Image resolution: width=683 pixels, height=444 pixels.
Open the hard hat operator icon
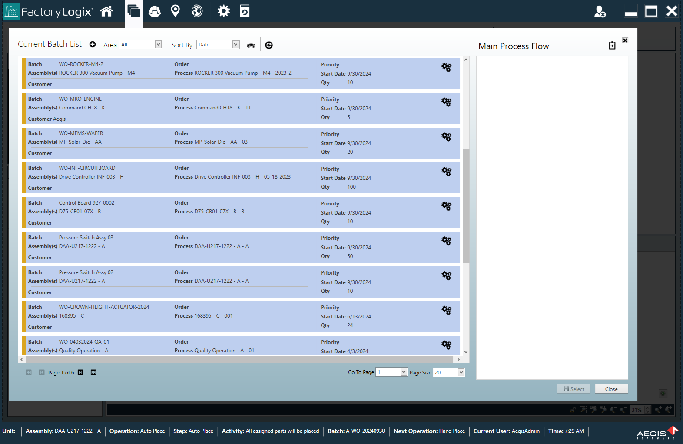pos(155,11)
